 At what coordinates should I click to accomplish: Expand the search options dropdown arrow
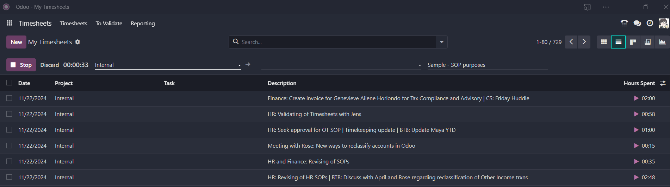coord(441,42)
